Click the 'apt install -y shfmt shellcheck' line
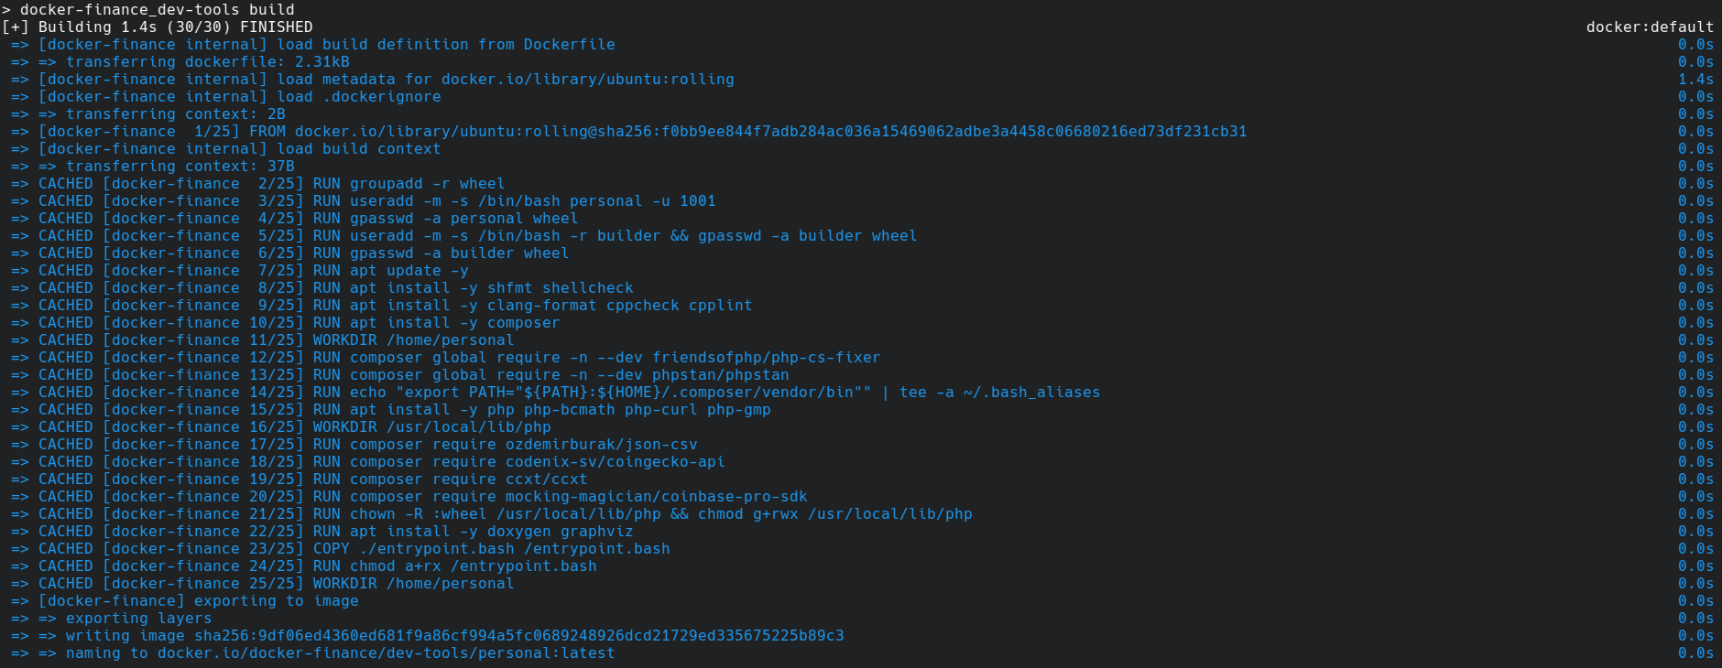Screen dimensions: 1722x668 click(491, 288)
